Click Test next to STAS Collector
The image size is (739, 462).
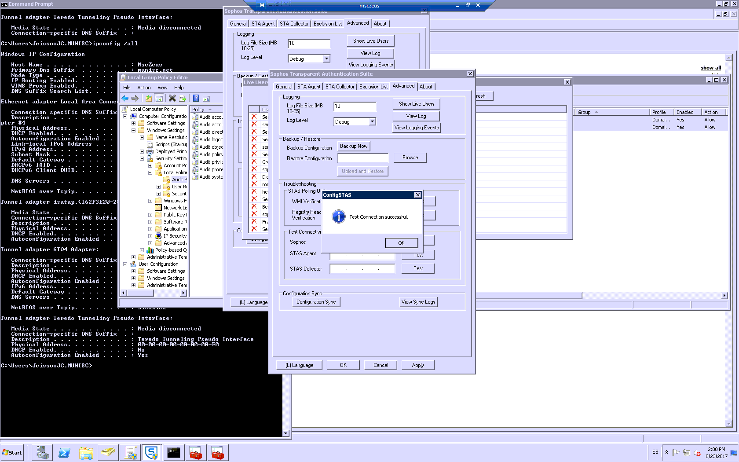pos(418,268)
